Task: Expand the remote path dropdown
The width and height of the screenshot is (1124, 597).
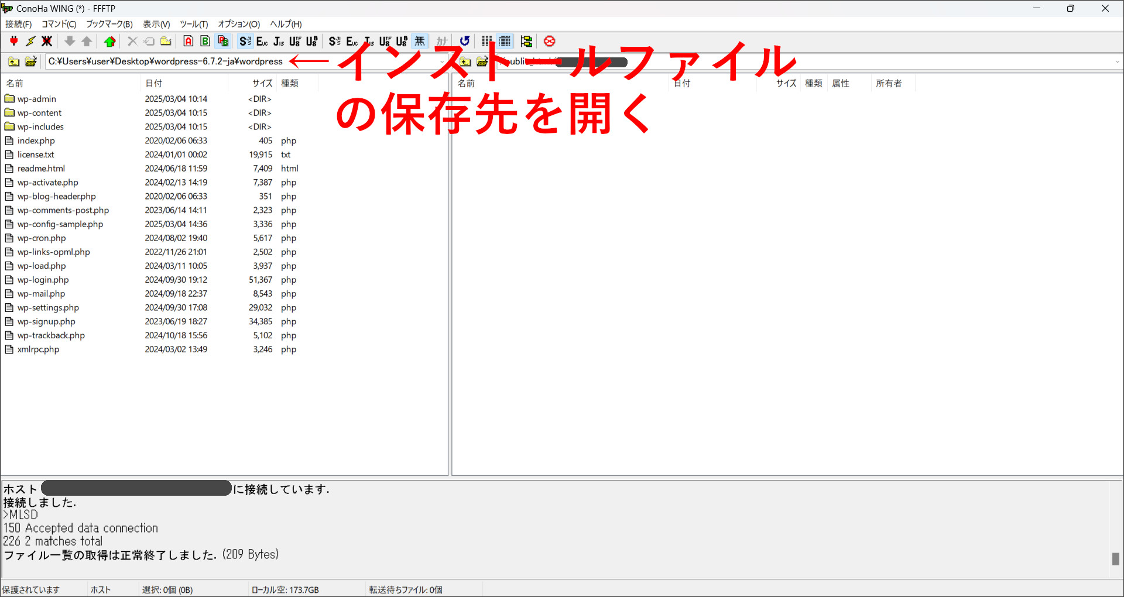Action: [1117, 61]
